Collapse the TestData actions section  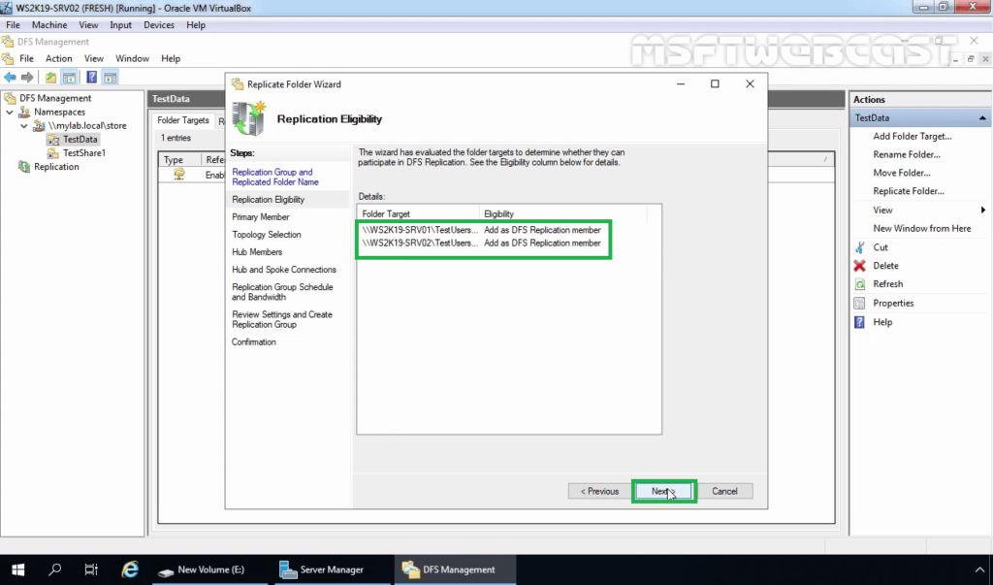tap(982, 118)
